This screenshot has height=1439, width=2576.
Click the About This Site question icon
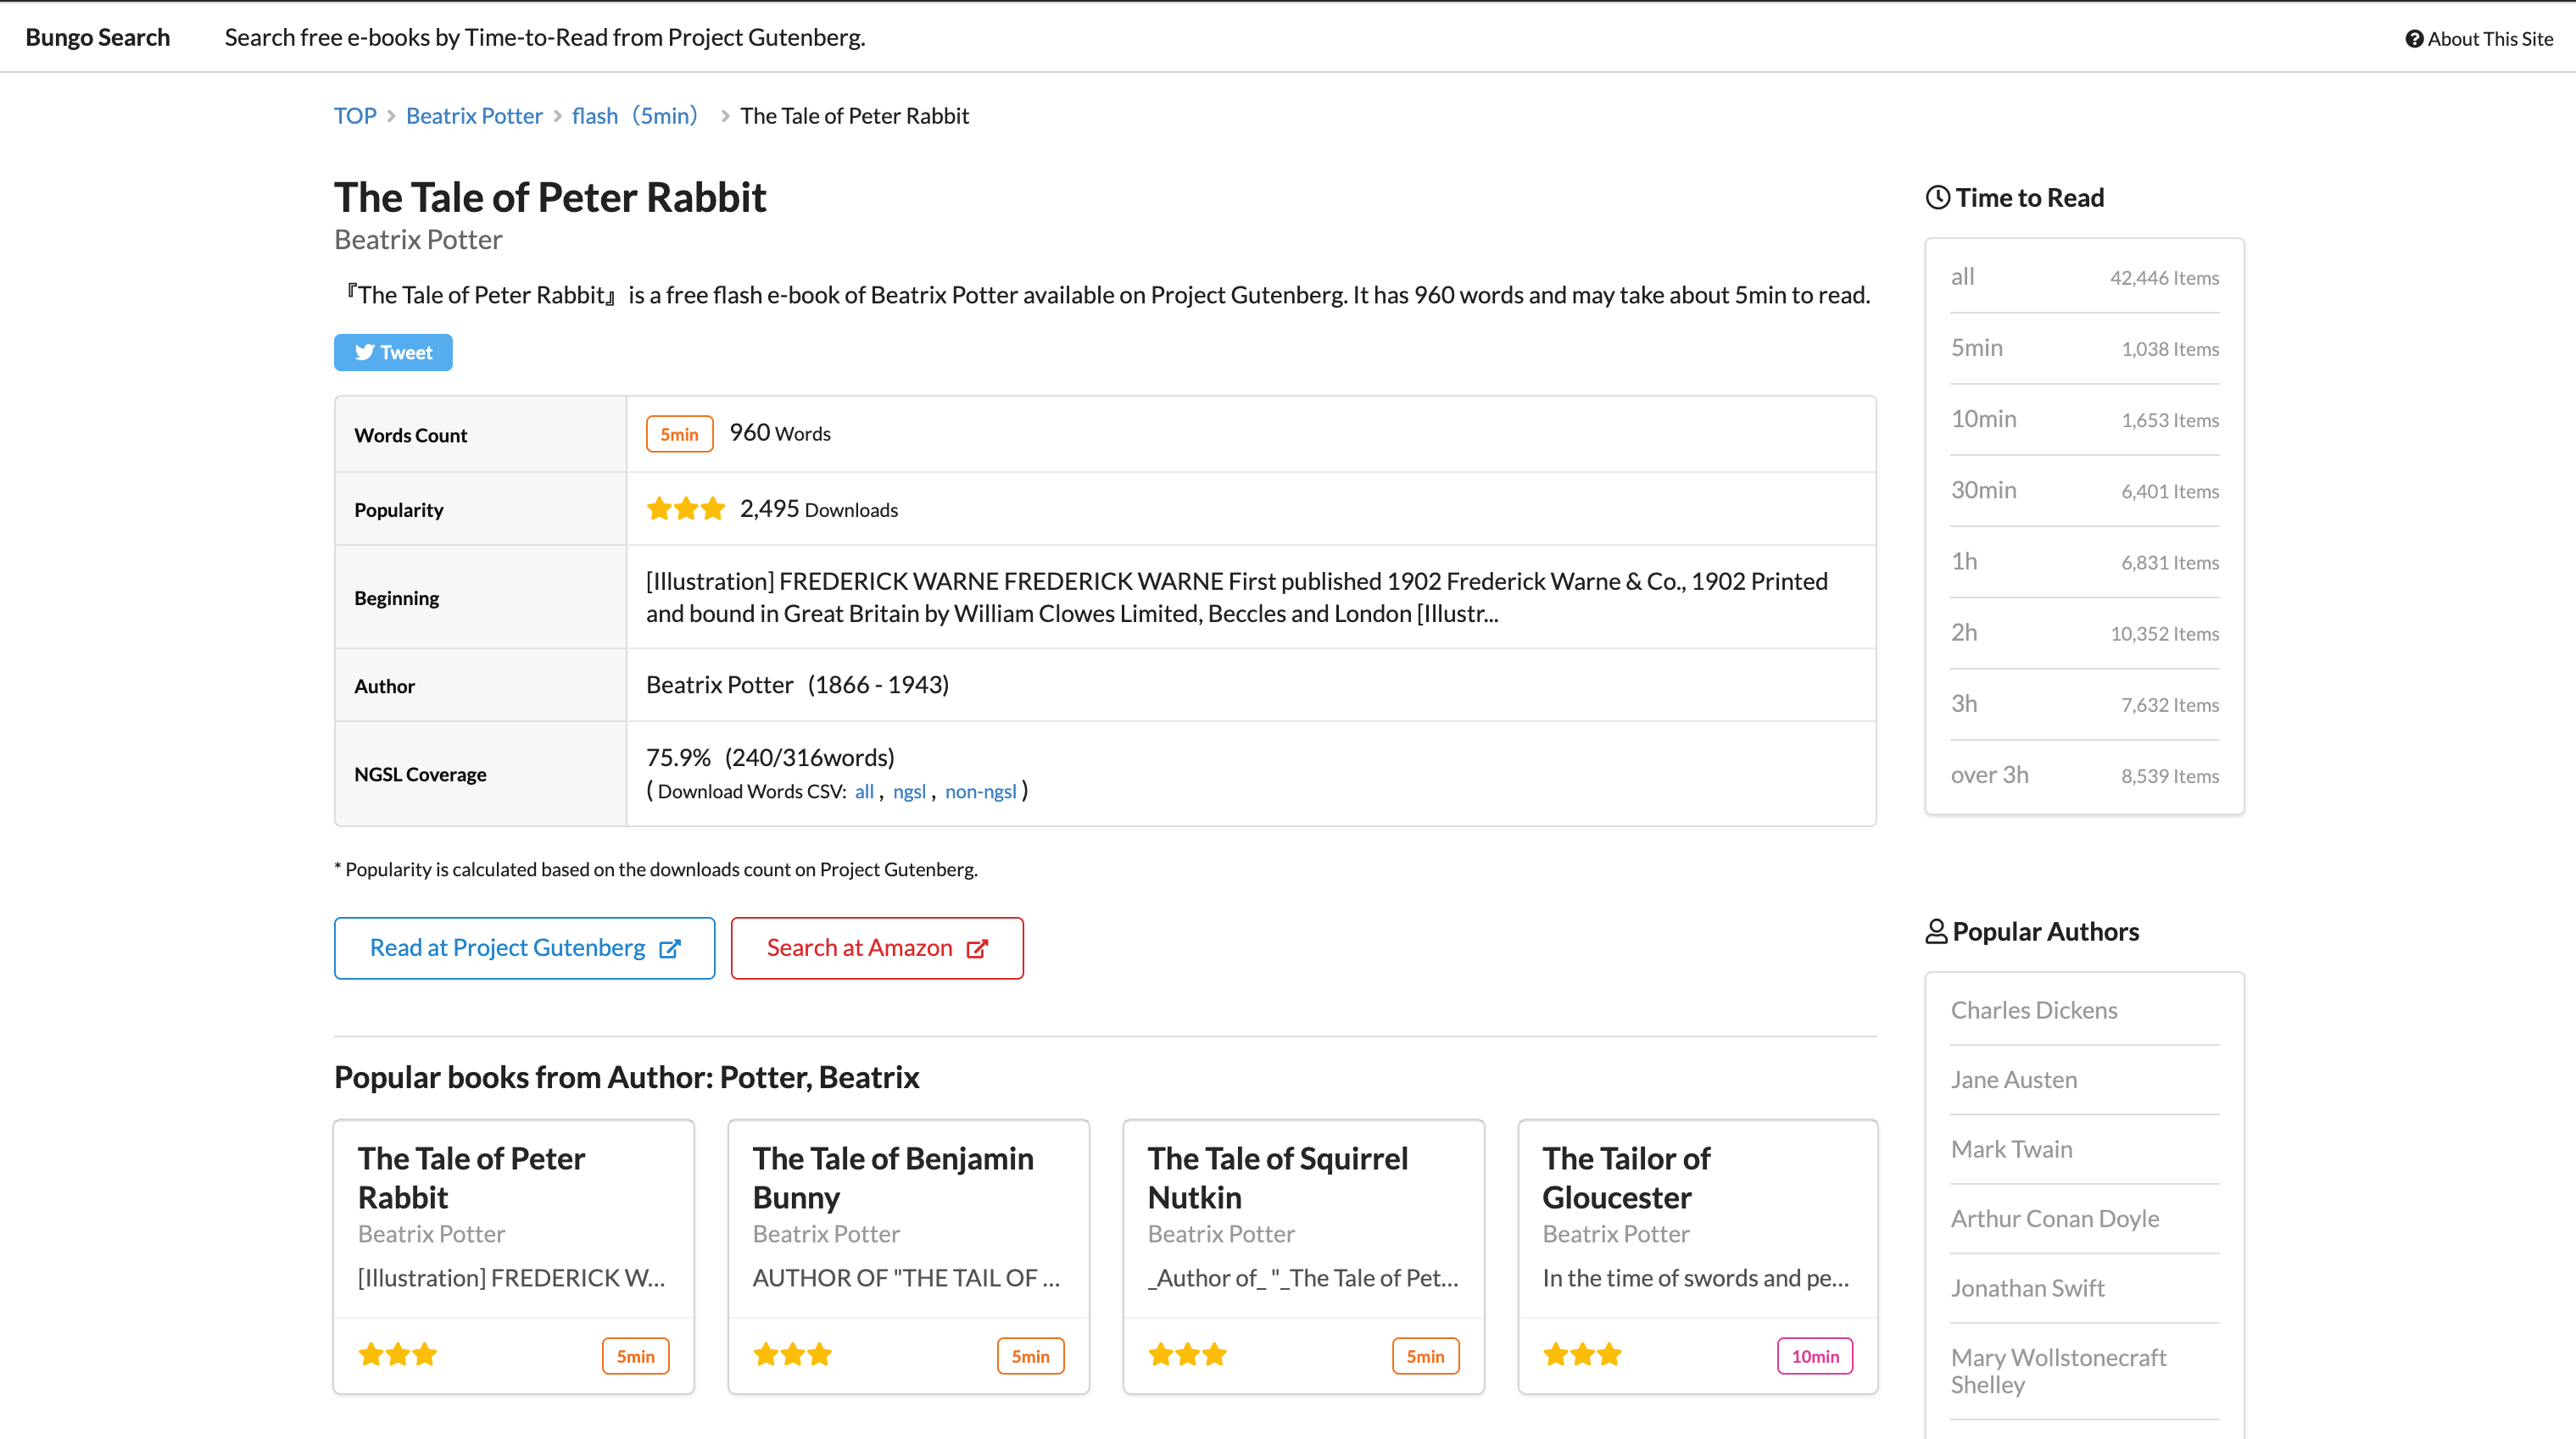(x=2413, y=39)
